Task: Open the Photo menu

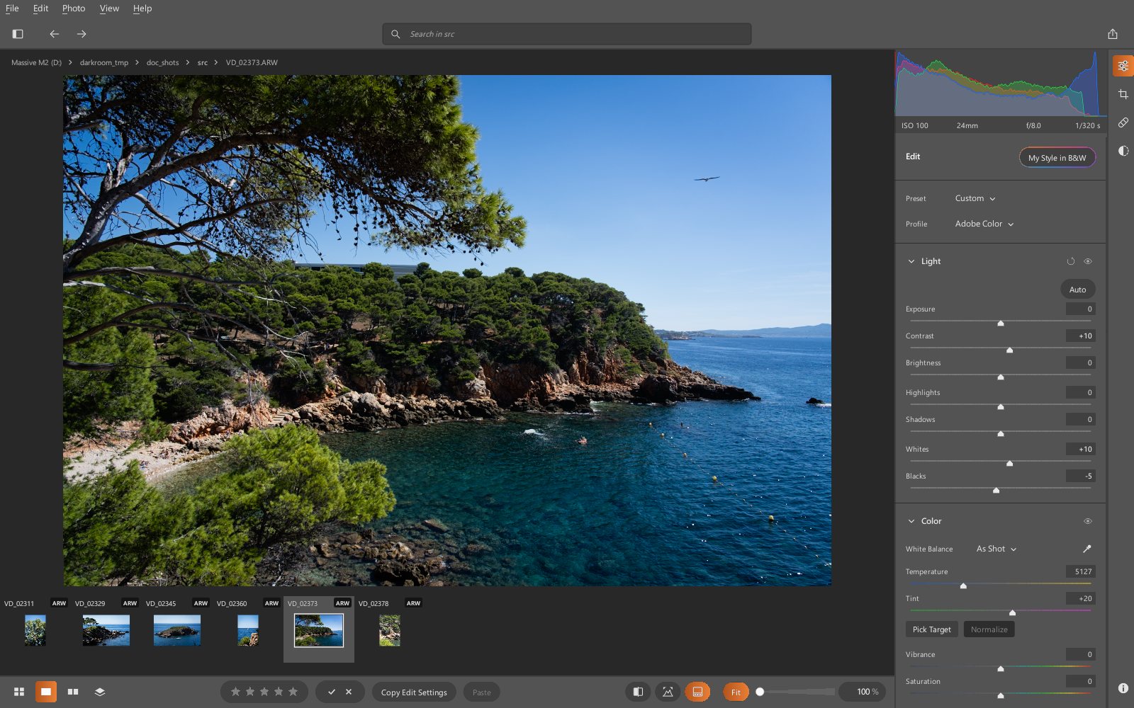Action: (x=74, y=8)
